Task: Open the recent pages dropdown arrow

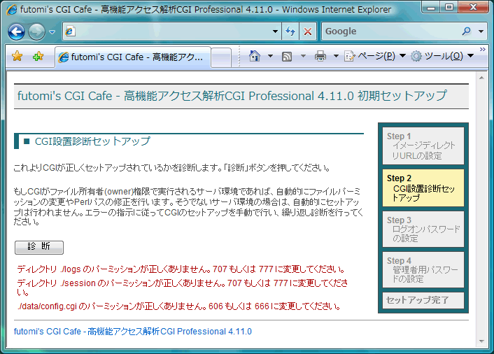Action: click(x=52, y=31)
